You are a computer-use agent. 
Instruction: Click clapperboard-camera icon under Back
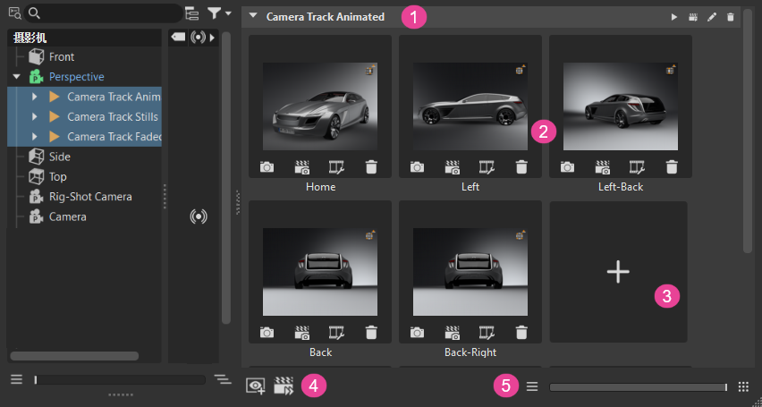(x=301, y=333)
